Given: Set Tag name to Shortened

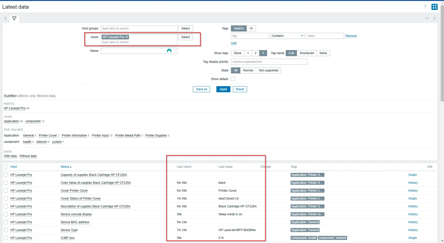Looking at the screenshot, I should click(x=307, y=53).
